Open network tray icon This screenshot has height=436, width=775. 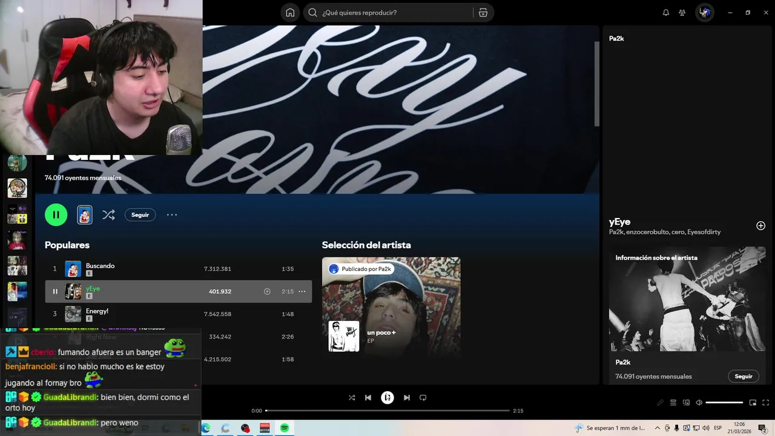pyautogui.click(x=696, y=428)
